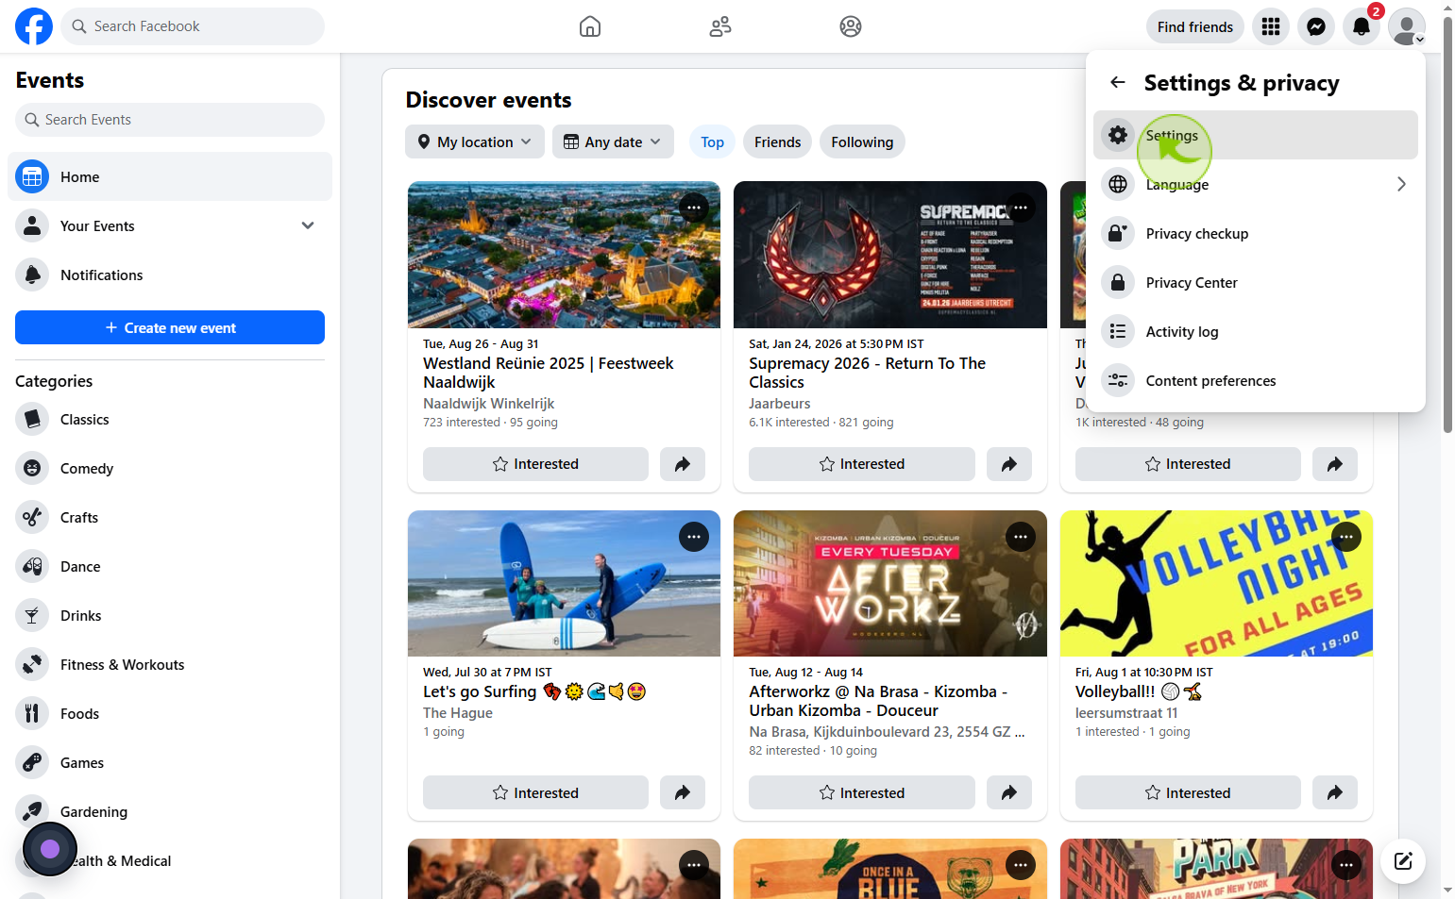Open Settings in the menu

coord(1256,135)
